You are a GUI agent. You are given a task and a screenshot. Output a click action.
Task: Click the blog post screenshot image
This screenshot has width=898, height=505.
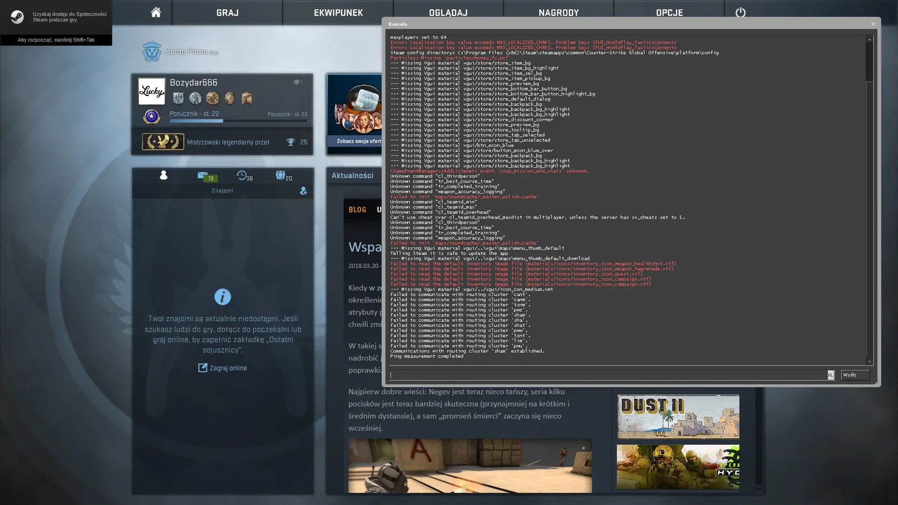click(470, 466)
